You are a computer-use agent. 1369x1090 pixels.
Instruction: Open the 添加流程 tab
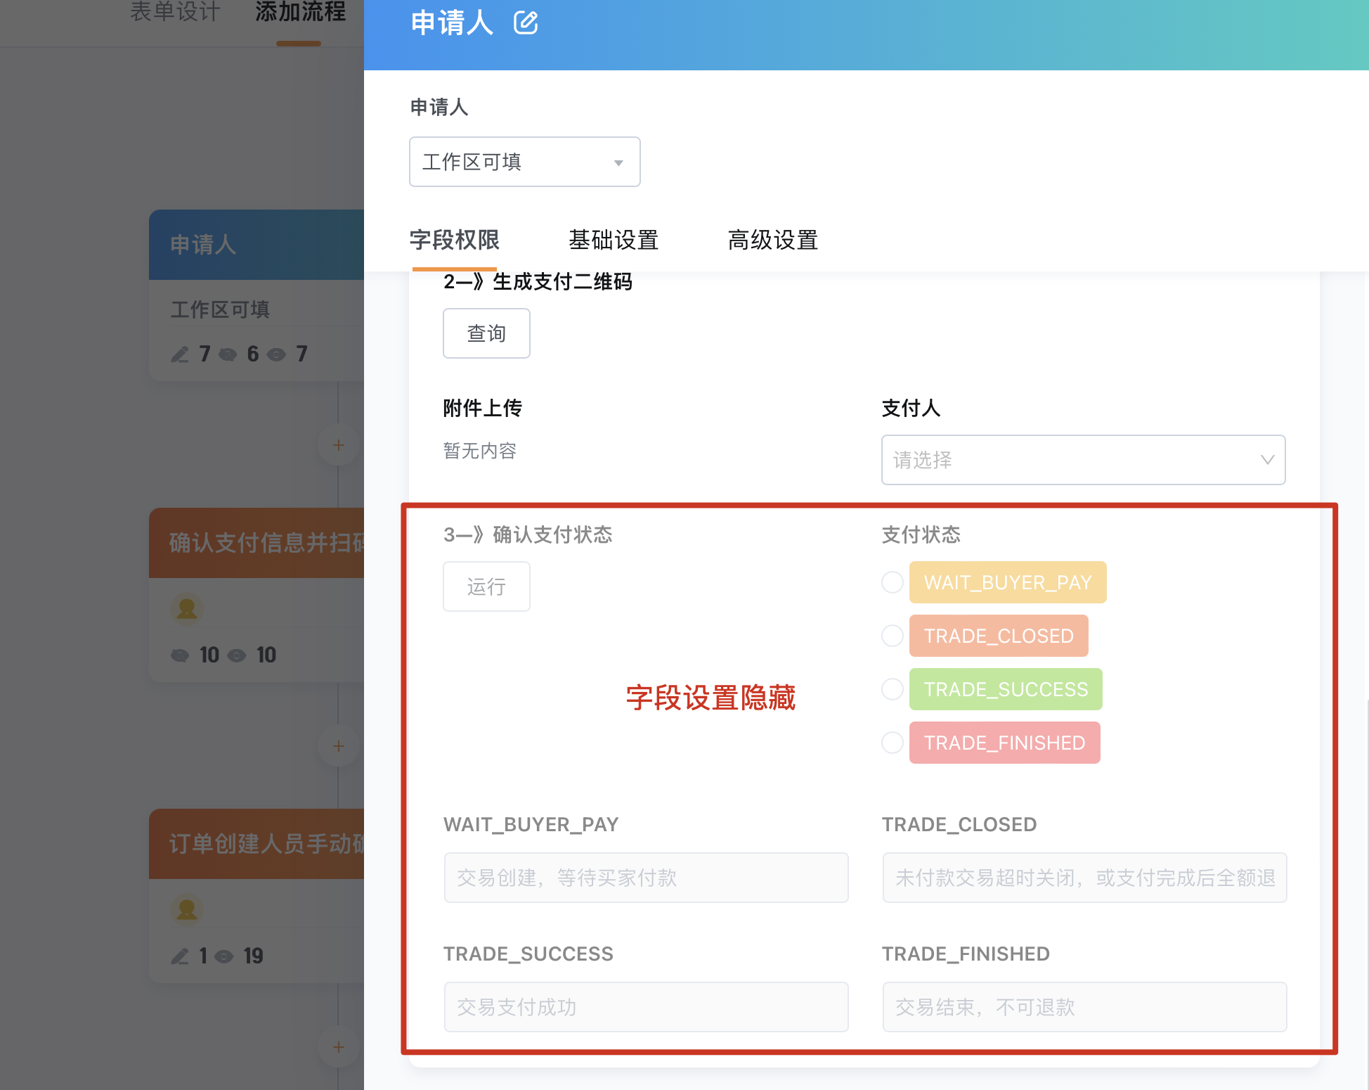(x=300, y=11)
